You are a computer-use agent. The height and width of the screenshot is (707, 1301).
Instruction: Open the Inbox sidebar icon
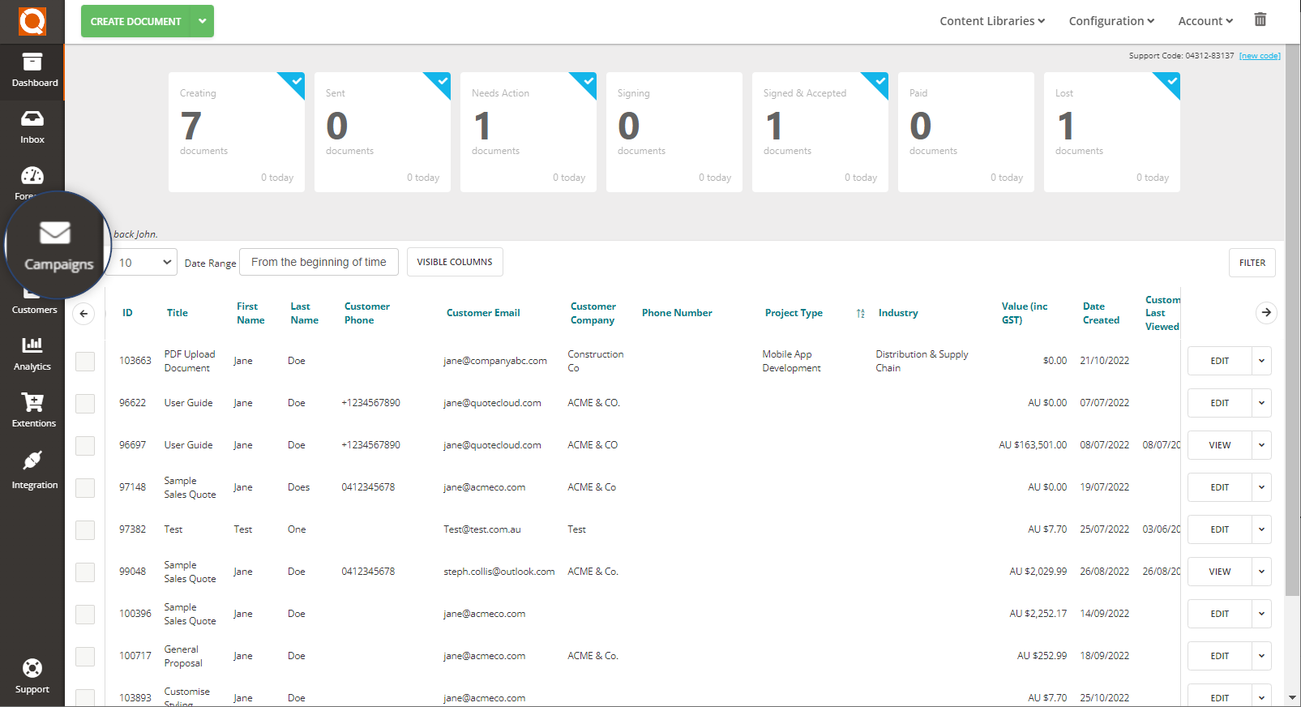tap(32, 126)
